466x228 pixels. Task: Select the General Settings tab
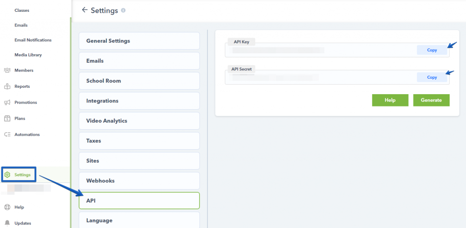139,41
